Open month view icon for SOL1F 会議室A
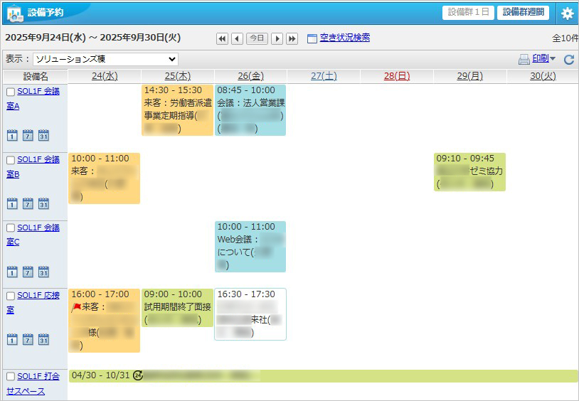The image size is (579, 401). click(43, 136)
